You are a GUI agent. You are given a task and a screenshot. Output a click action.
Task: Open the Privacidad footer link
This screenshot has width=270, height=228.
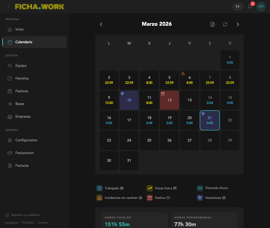28,223
